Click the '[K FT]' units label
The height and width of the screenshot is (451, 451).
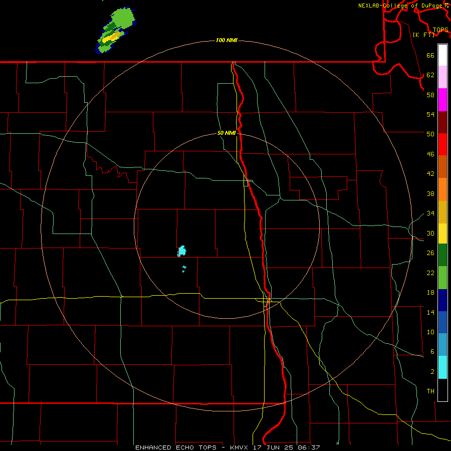[x=424, y=35]
